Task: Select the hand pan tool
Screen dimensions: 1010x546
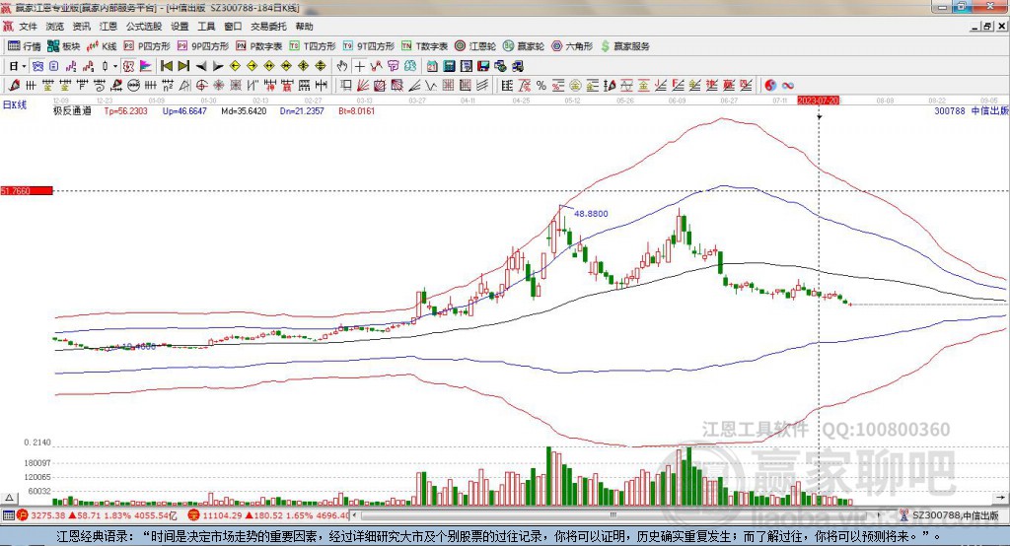Action: 342,66
